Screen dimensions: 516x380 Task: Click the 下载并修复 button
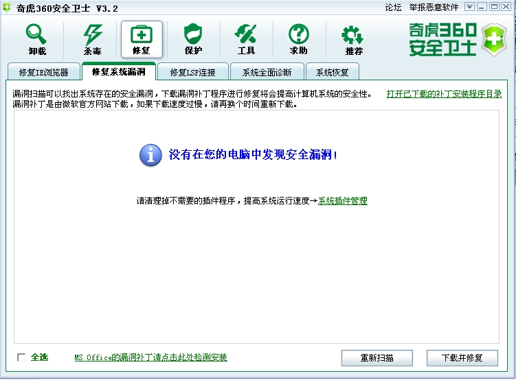(462, 357)
